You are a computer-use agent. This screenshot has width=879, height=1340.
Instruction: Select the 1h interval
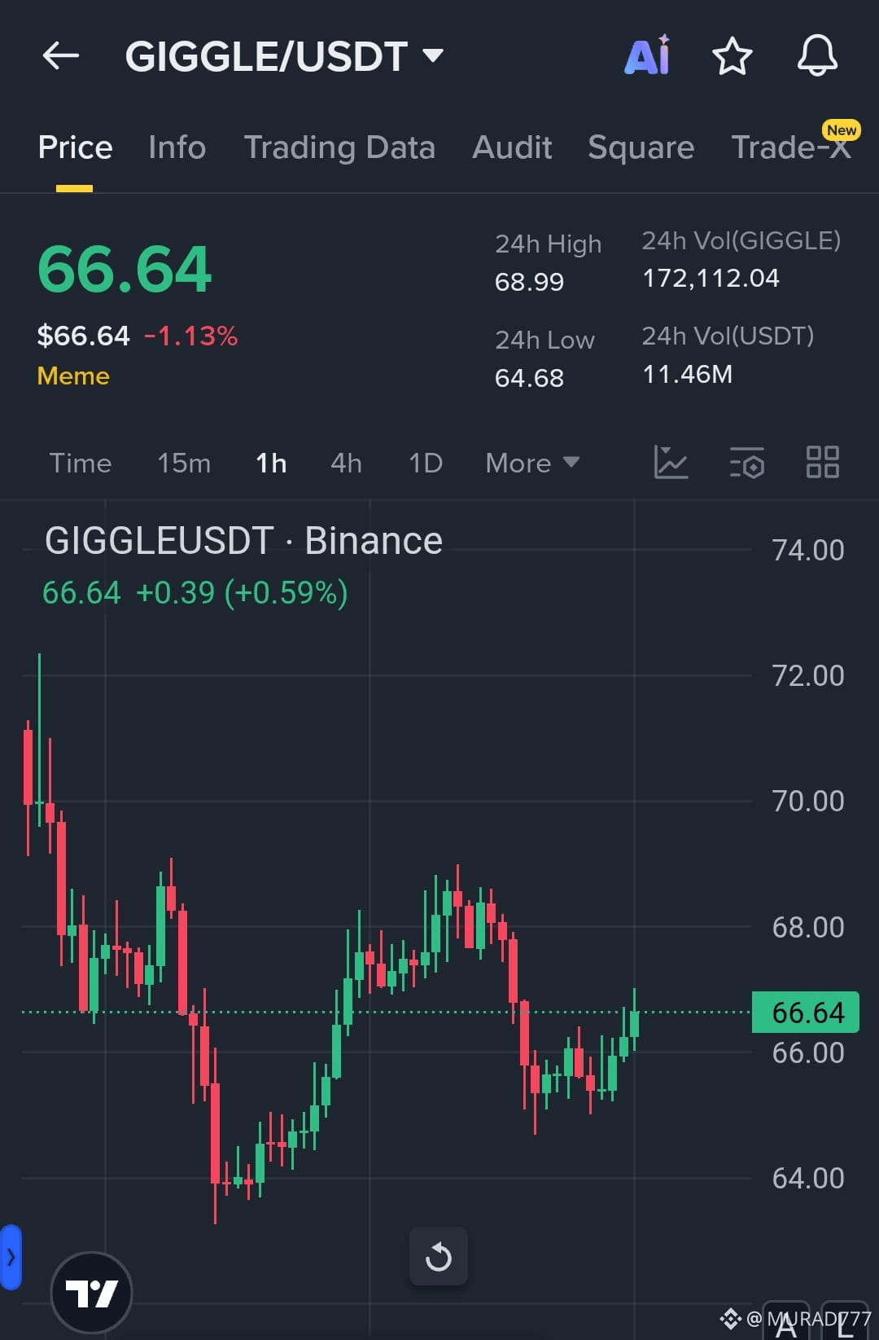tap(271, 463)
